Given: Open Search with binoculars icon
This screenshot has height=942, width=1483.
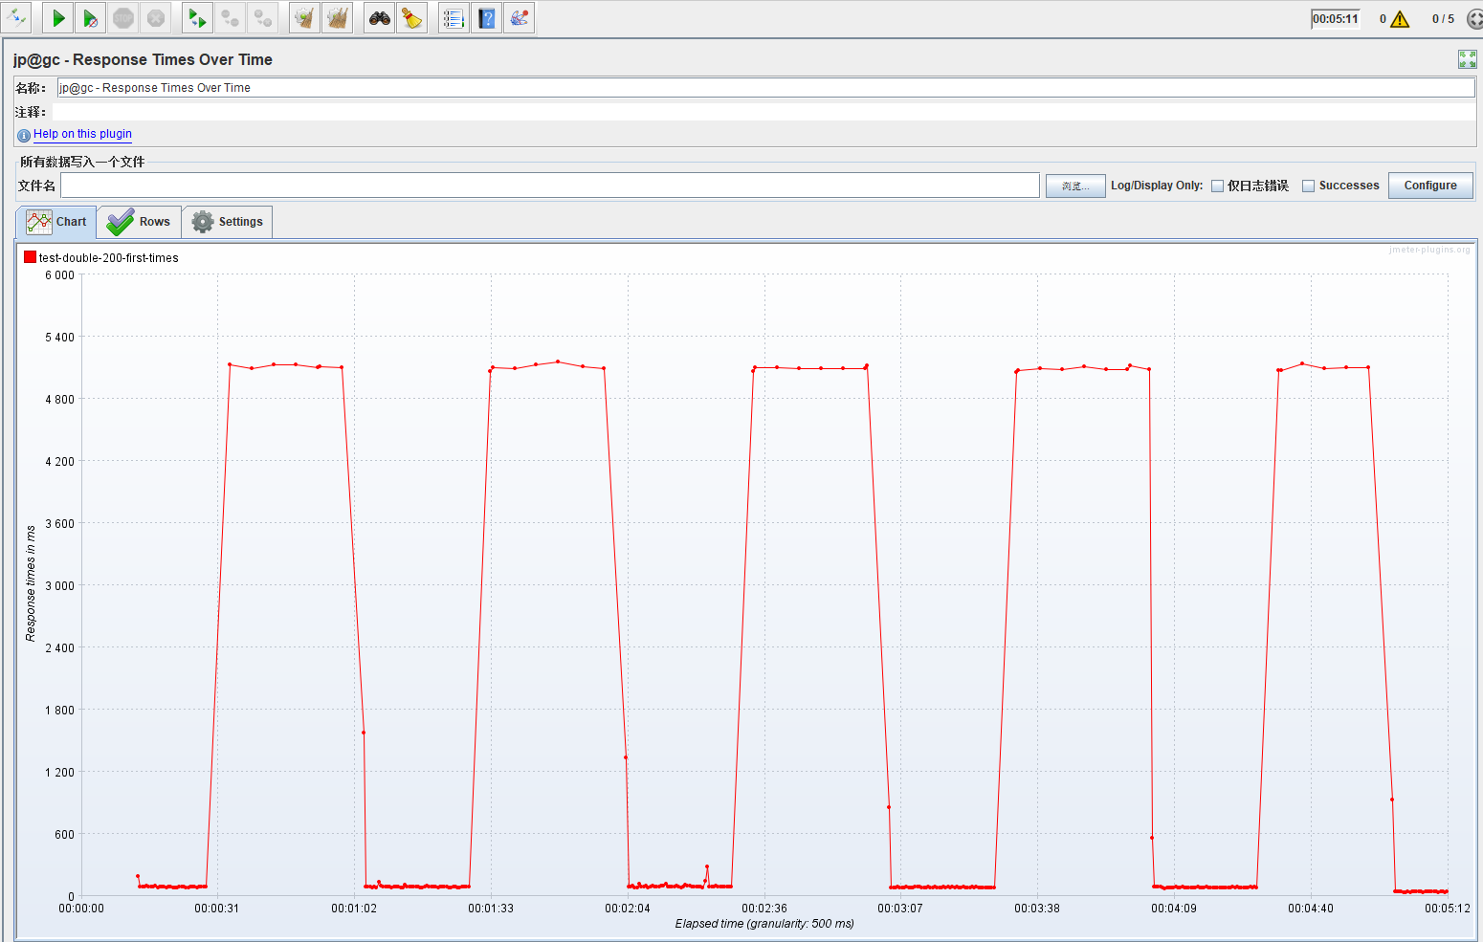Looking at the screenshot, I should [380, 17].
